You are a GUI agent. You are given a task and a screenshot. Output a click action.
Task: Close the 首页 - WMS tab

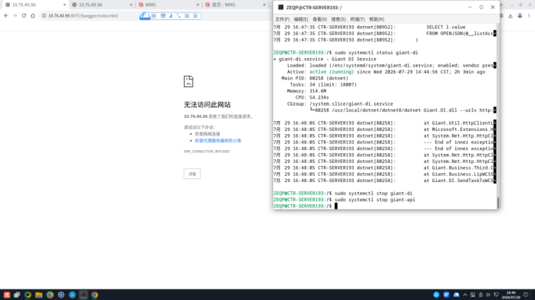pyautogui.click(x=264, y=5)
